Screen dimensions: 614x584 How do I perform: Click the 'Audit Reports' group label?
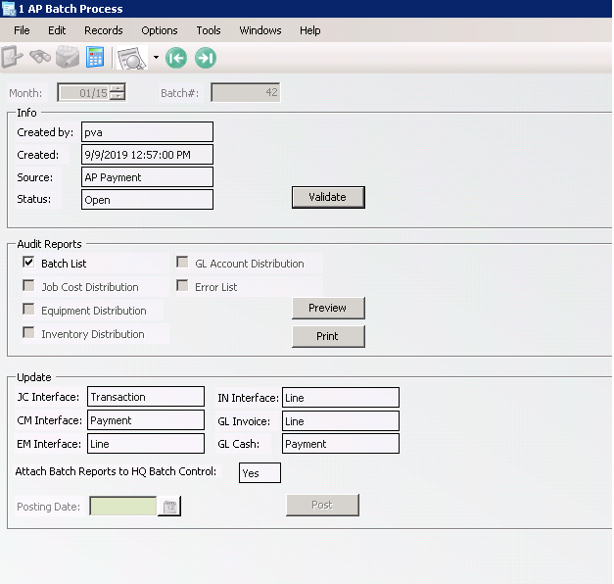coord(49,244)
